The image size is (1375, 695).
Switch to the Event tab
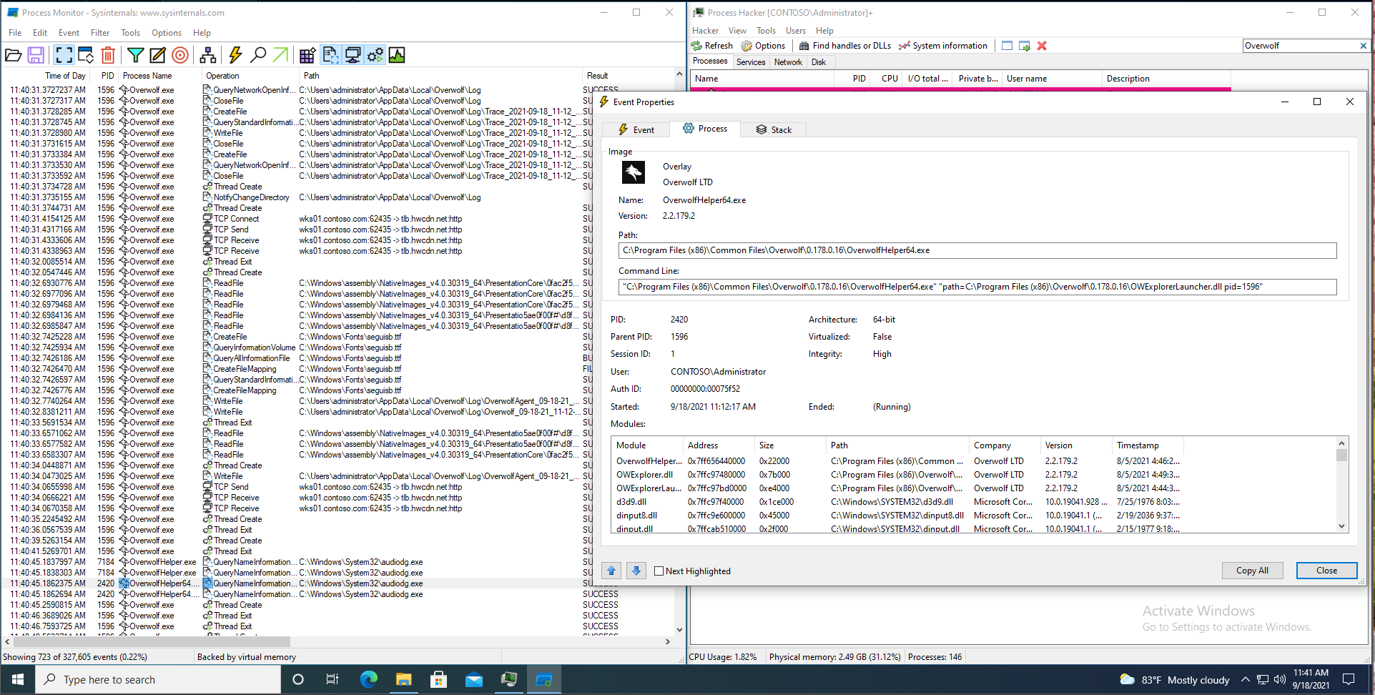tap(636, 129)
